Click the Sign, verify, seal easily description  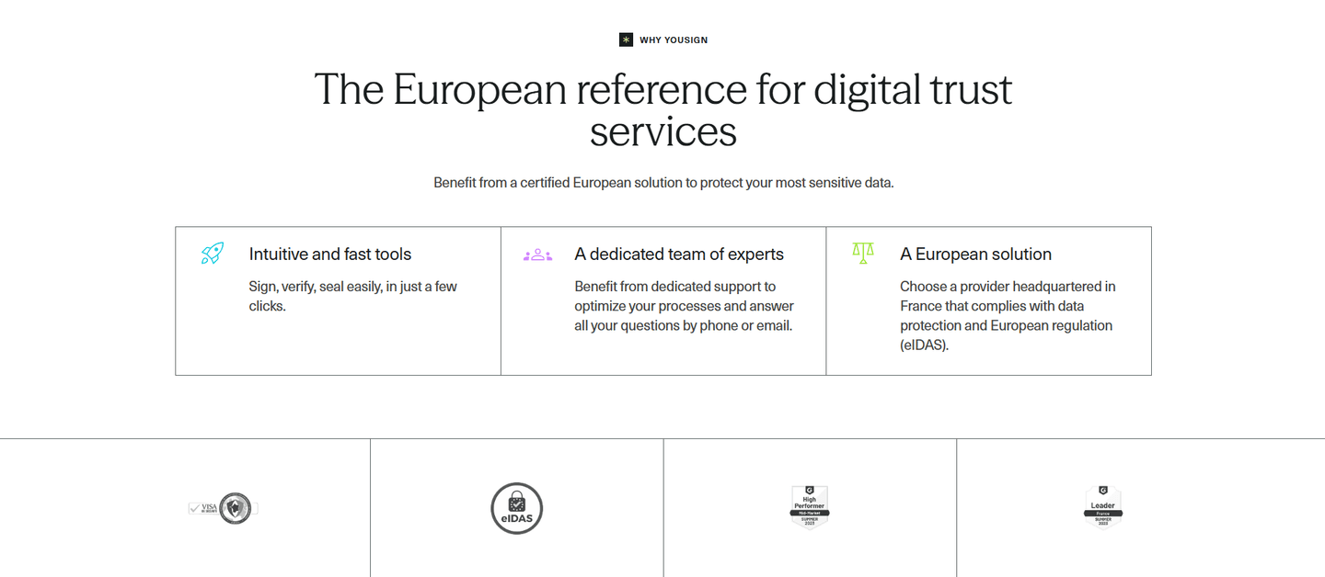click(x=353, y=296)
